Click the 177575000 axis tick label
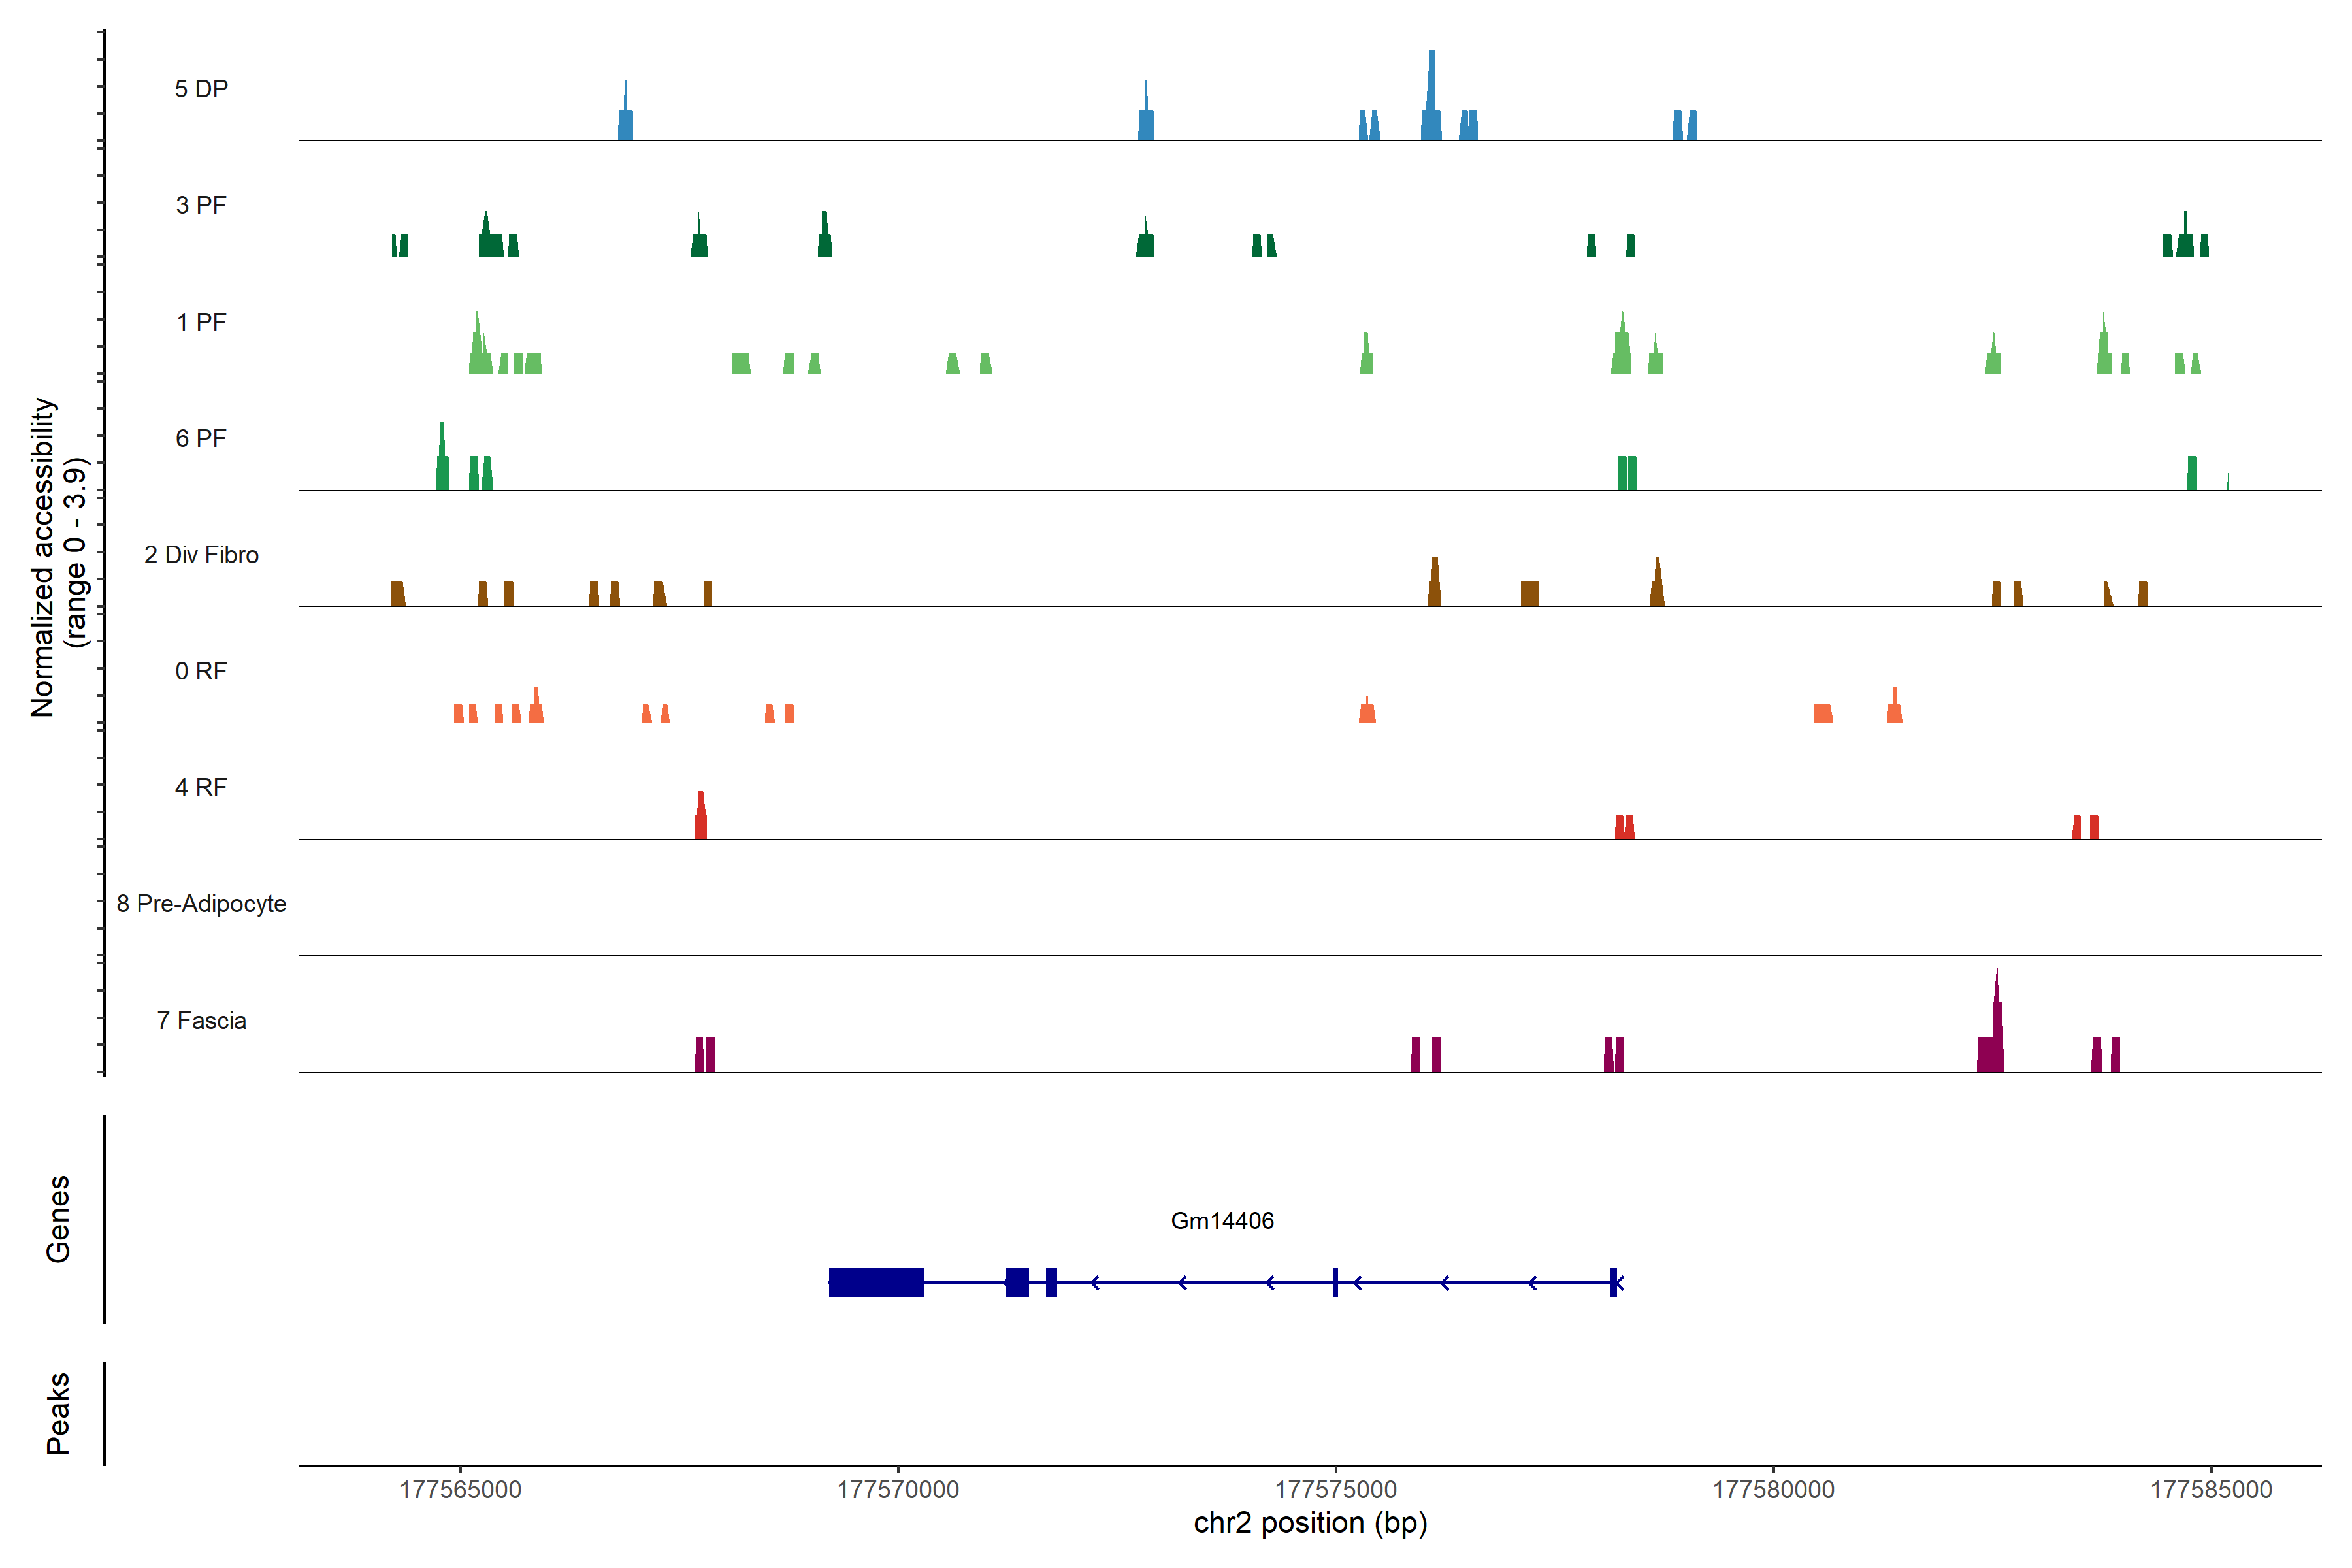2352x1568 pixels. point(1335,1489)
